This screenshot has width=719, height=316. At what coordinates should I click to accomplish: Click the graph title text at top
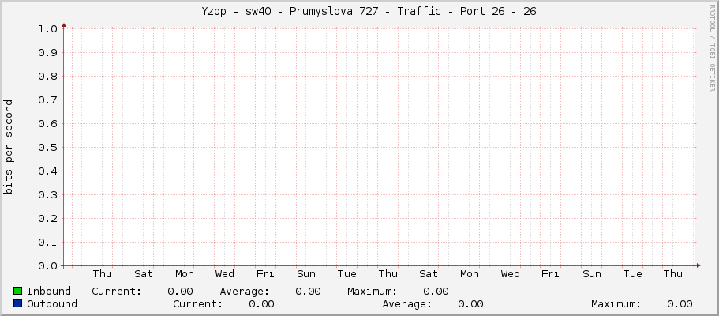[x=359, y=11]
